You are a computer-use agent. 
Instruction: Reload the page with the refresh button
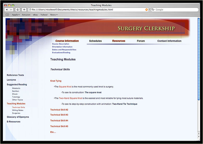tap(18, 10)
